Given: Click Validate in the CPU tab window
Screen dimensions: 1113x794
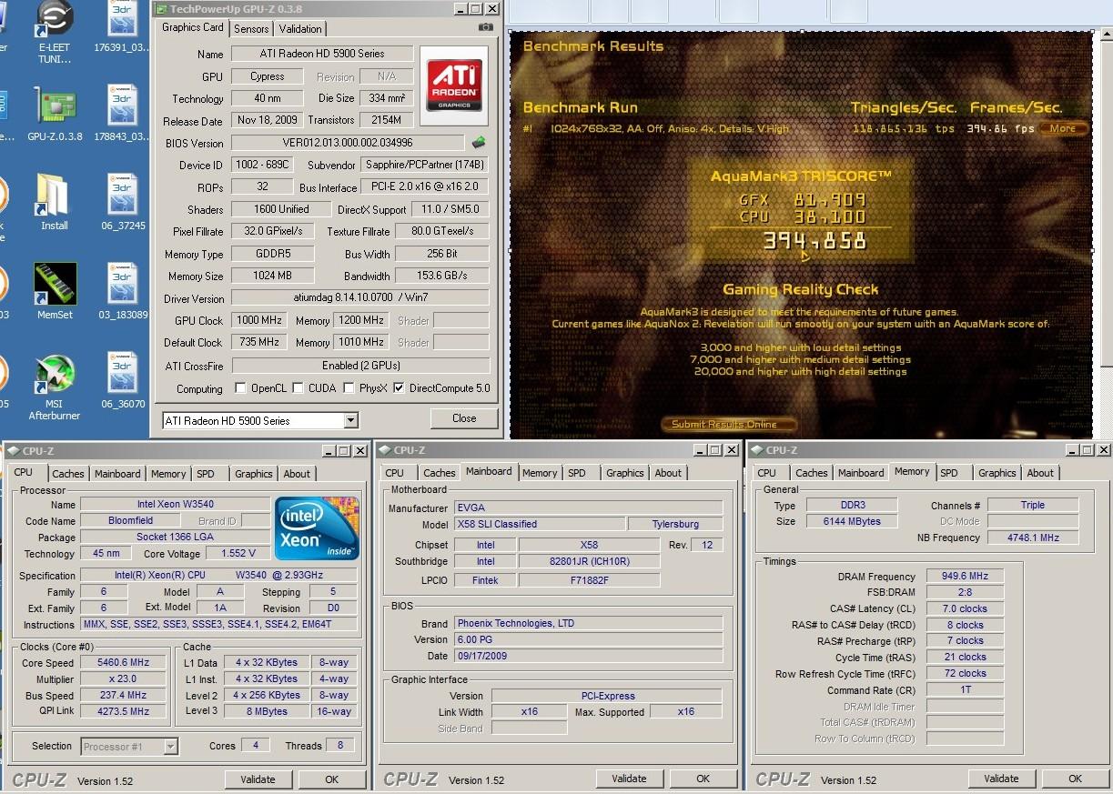Looking at the screenshot, I should click(258, 779).
